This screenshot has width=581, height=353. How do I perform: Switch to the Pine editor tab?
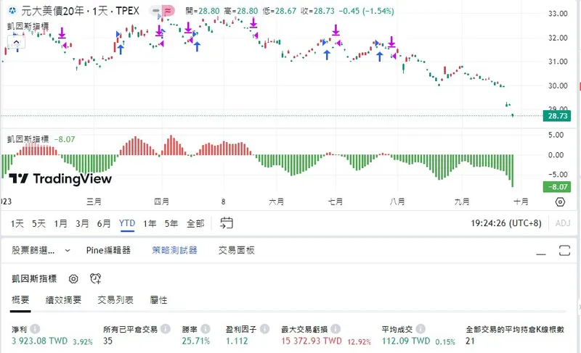pos(108,251)
